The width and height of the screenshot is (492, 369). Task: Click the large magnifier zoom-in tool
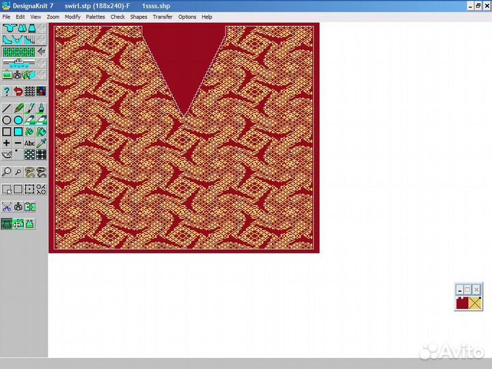pyautogui.click(x=7, y=172)
